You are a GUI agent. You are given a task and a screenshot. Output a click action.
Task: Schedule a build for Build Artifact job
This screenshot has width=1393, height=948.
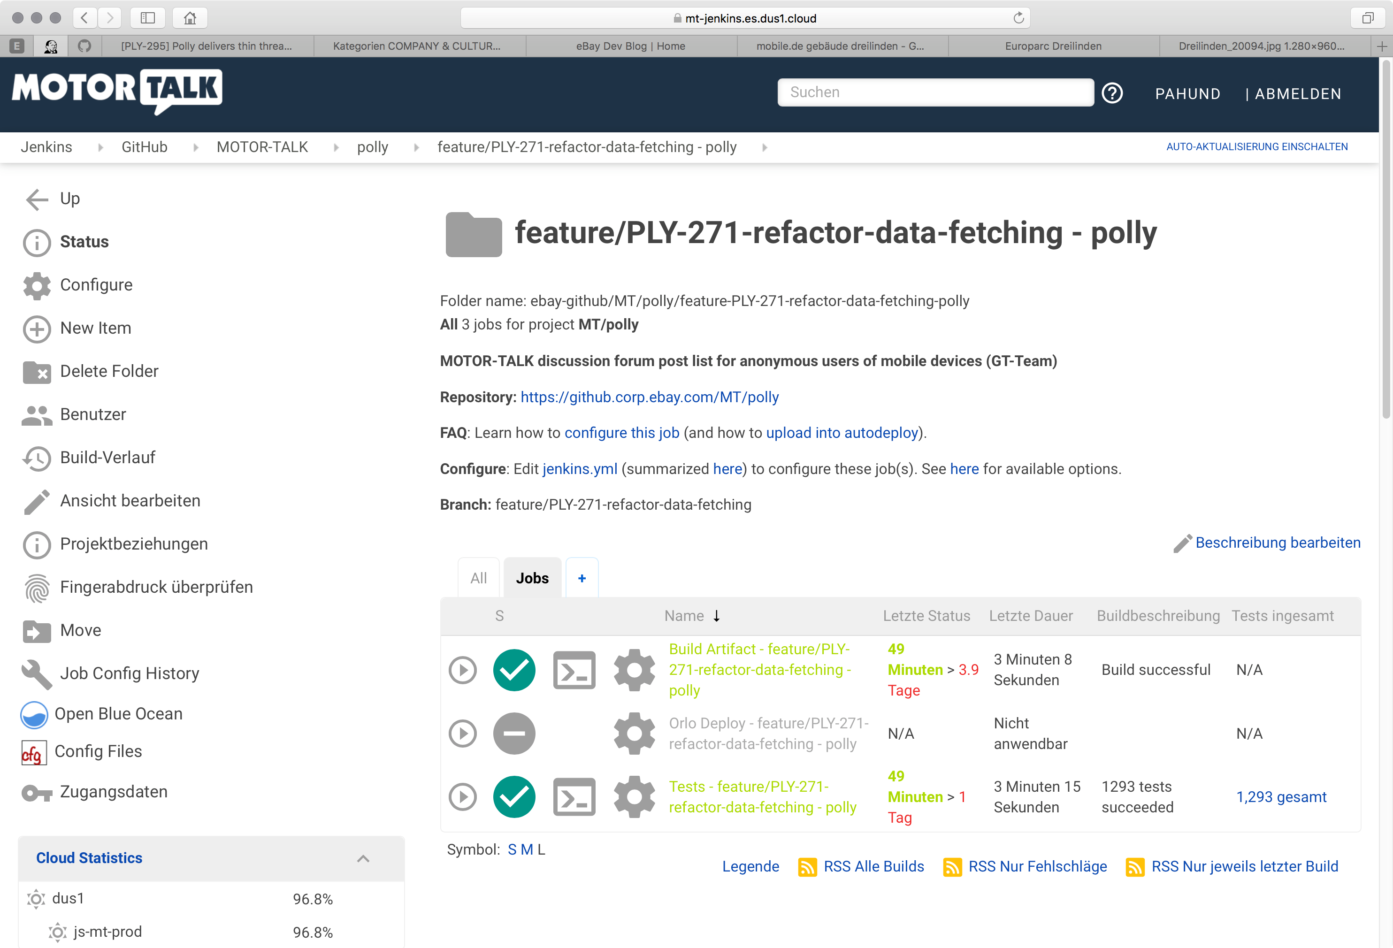click(x=463, y=670)
